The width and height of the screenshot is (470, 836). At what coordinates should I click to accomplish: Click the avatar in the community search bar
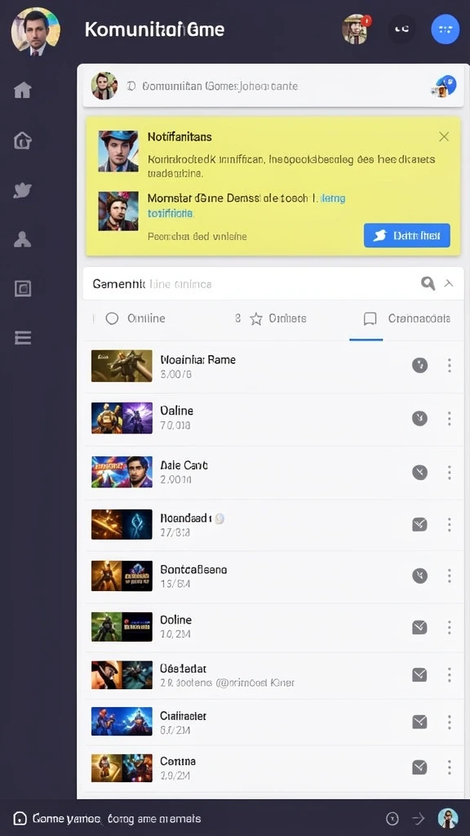(x=104, y=86)
